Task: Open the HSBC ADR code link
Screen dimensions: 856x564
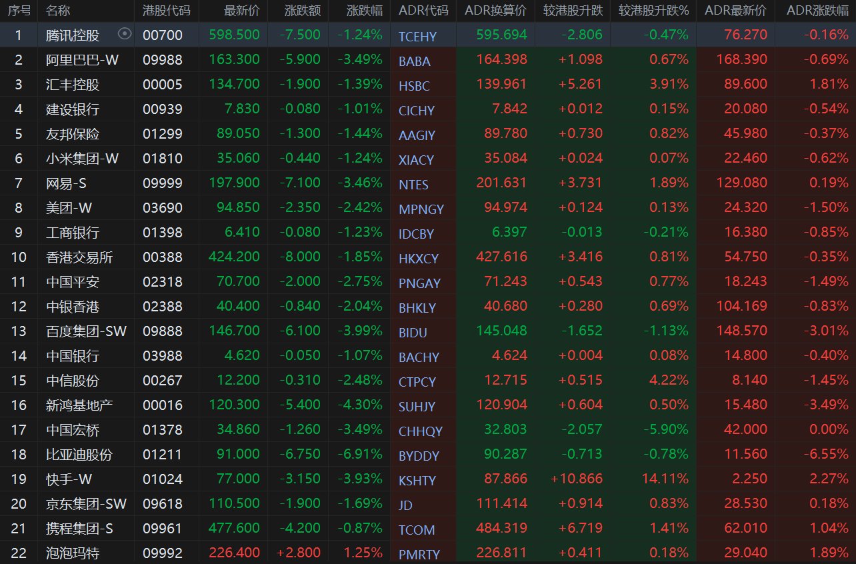Action: 414,86
